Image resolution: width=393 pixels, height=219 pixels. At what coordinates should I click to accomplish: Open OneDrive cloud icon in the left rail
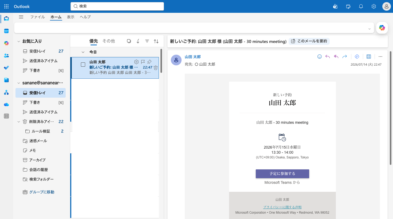click(6, 105)
